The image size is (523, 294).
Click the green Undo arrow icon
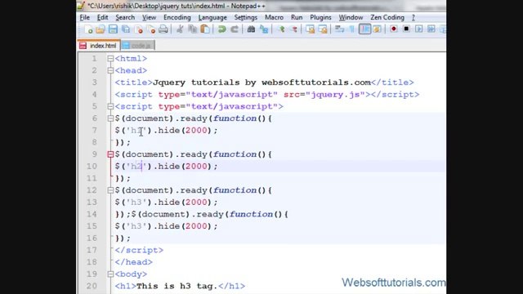221,29
